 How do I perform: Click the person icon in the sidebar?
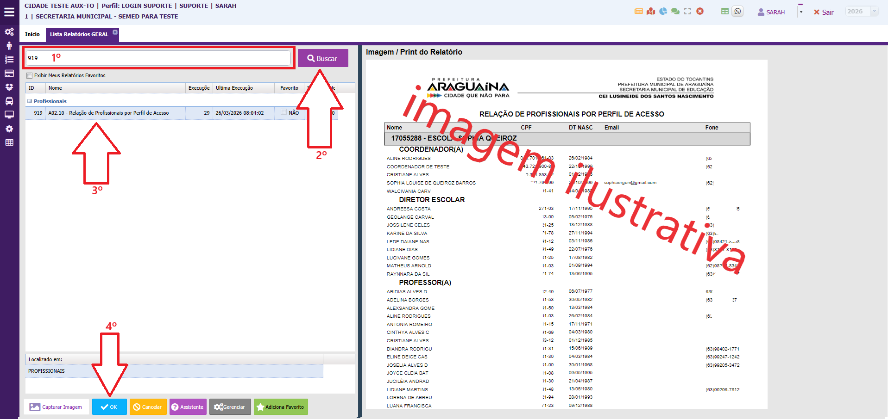(9, 45)
